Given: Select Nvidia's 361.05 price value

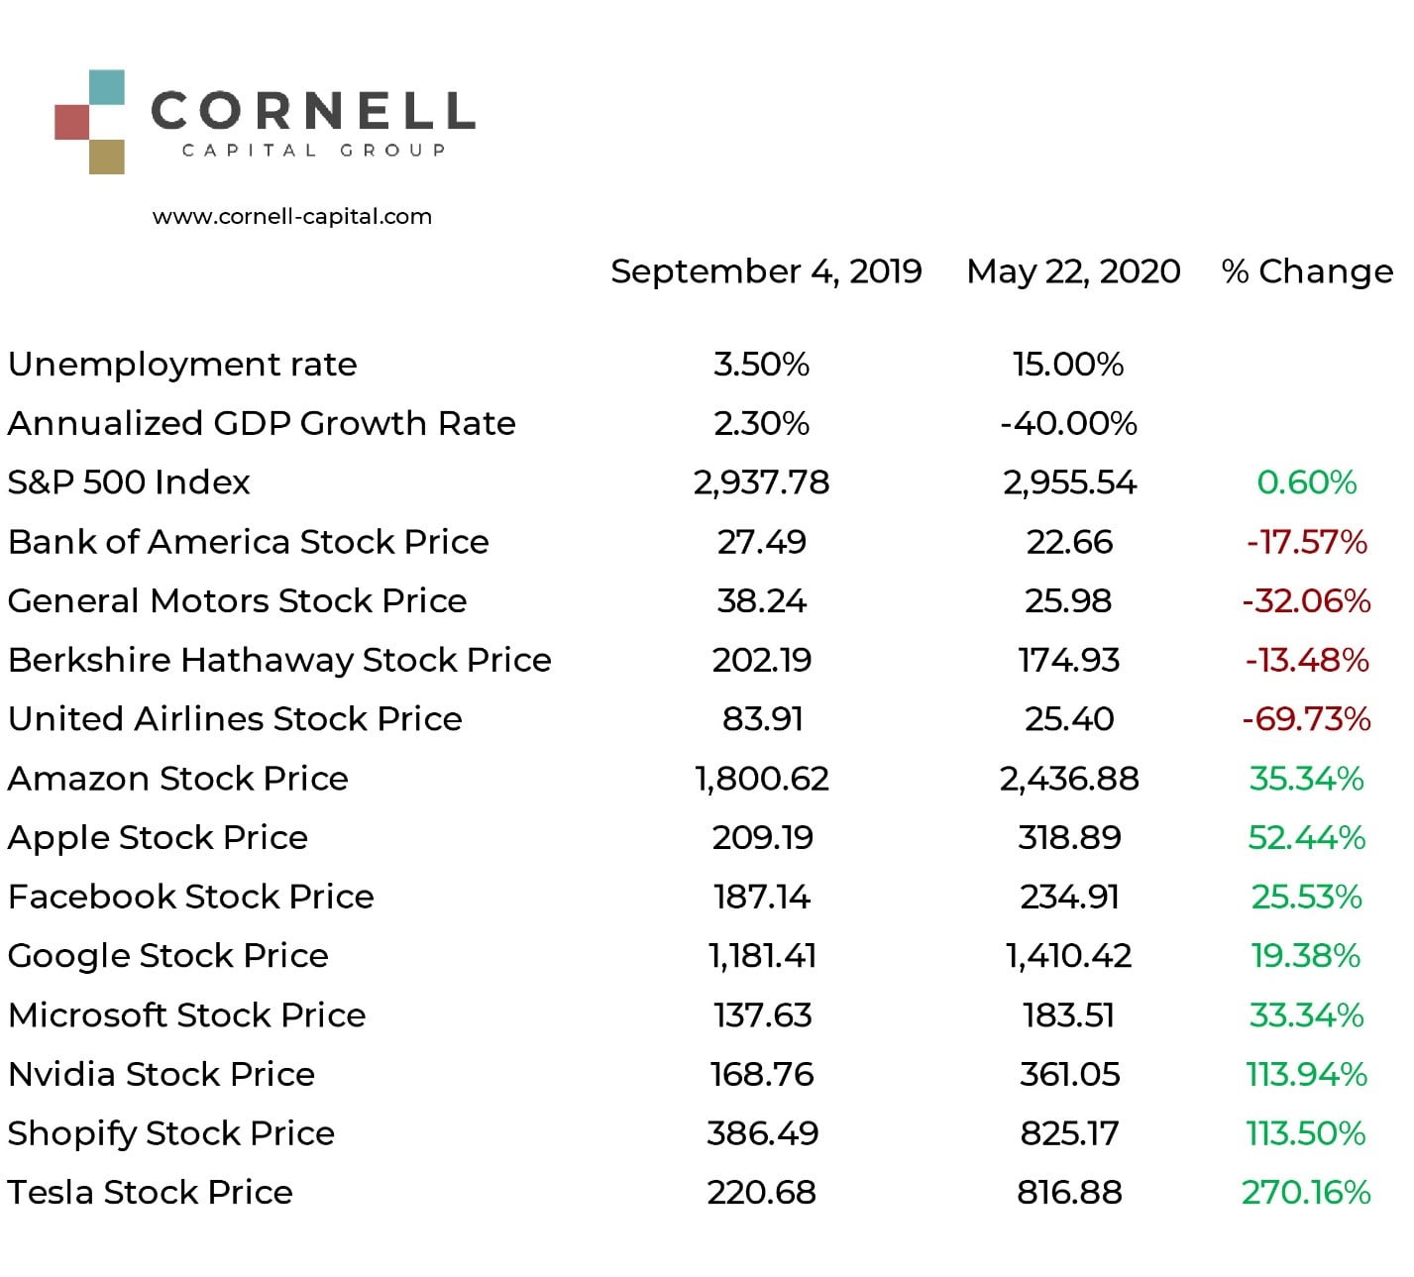Looking at the screenshot, I should coord(1069,1074).
